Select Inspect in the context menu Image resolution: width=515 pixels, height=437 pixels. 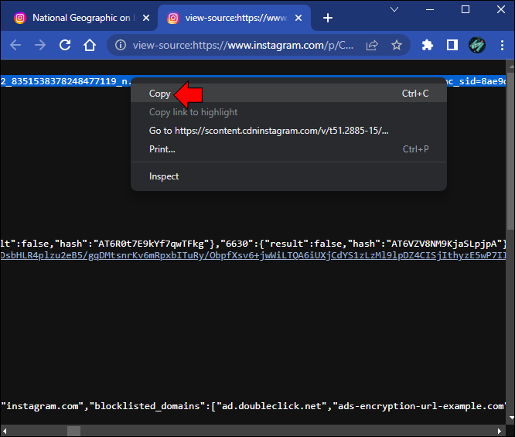coord(288,176)
